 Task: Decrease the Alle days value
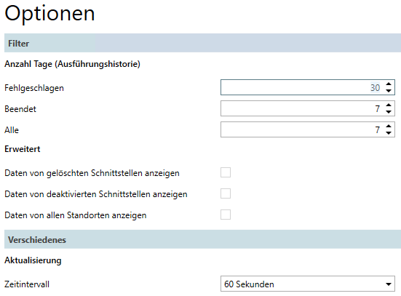[x=389, y=132]
